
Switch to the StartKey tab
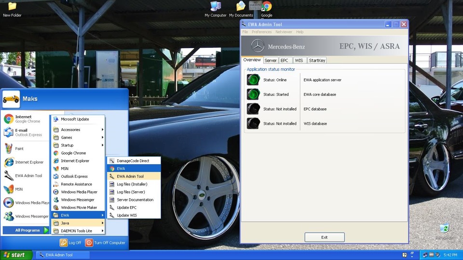(x=317, y=61)
